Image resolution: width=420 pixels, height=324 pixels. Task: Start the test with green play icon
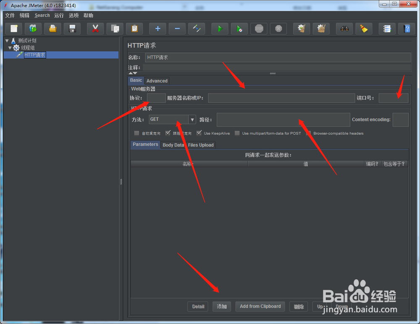(220, 29)
